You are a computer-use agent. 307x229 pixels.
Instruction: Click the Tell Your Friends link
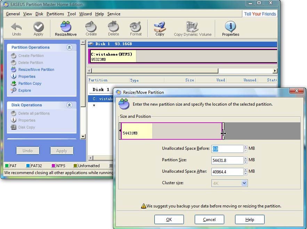260,14
